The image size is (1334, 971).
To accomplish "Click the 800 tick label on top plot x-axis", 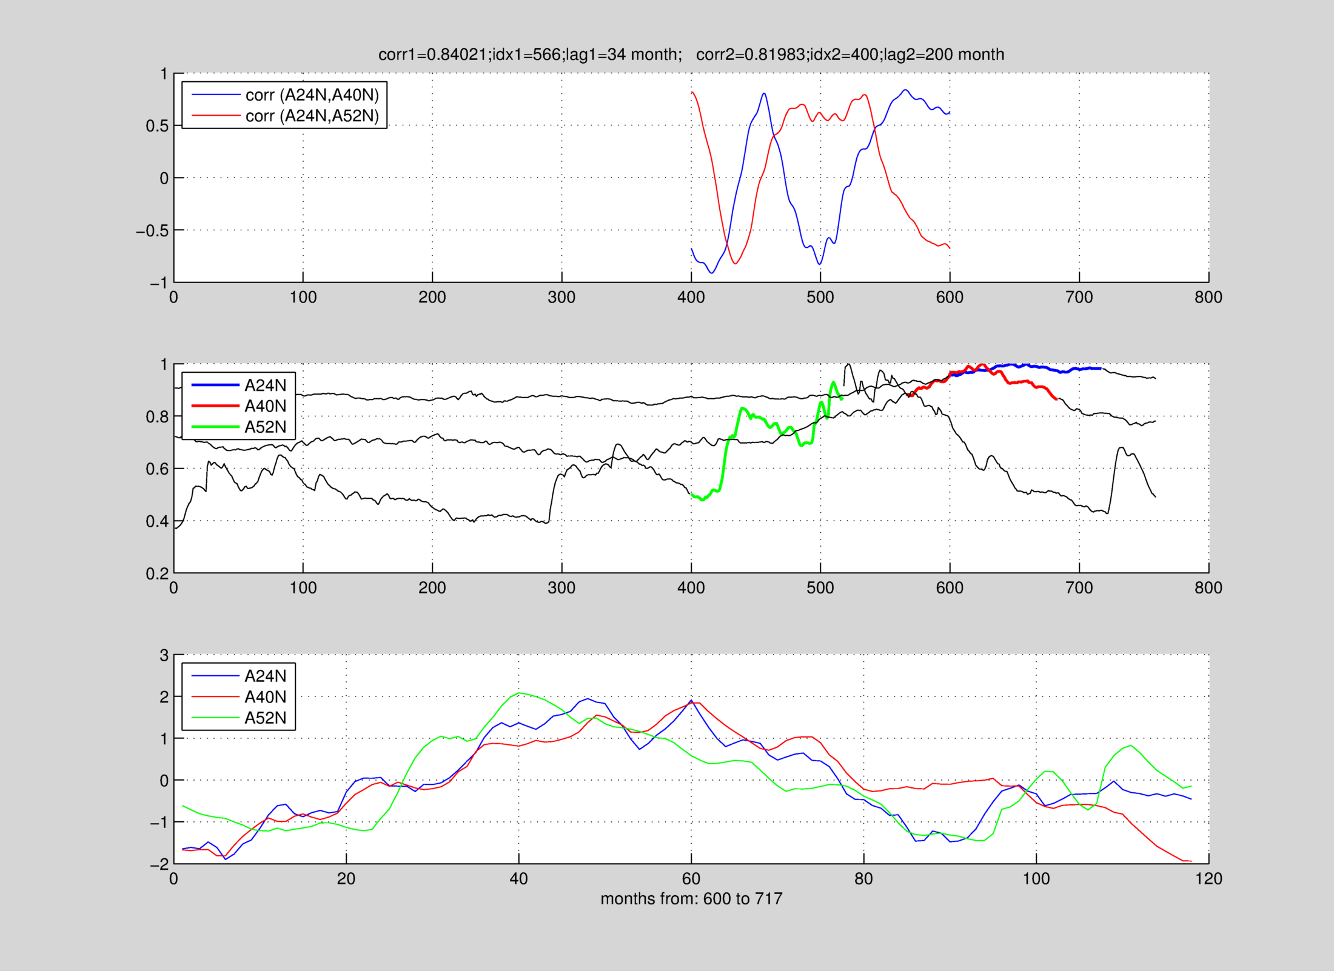I will 1208,298.
